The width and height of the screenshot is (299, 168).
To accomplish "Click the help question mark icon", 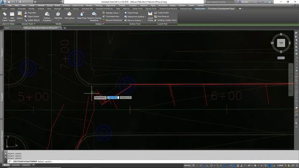I will (270, 2).
